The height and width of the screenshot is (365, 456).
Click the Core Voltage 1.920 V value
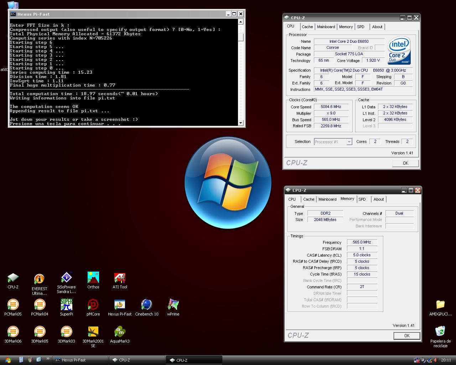click(x=373, y=60)
